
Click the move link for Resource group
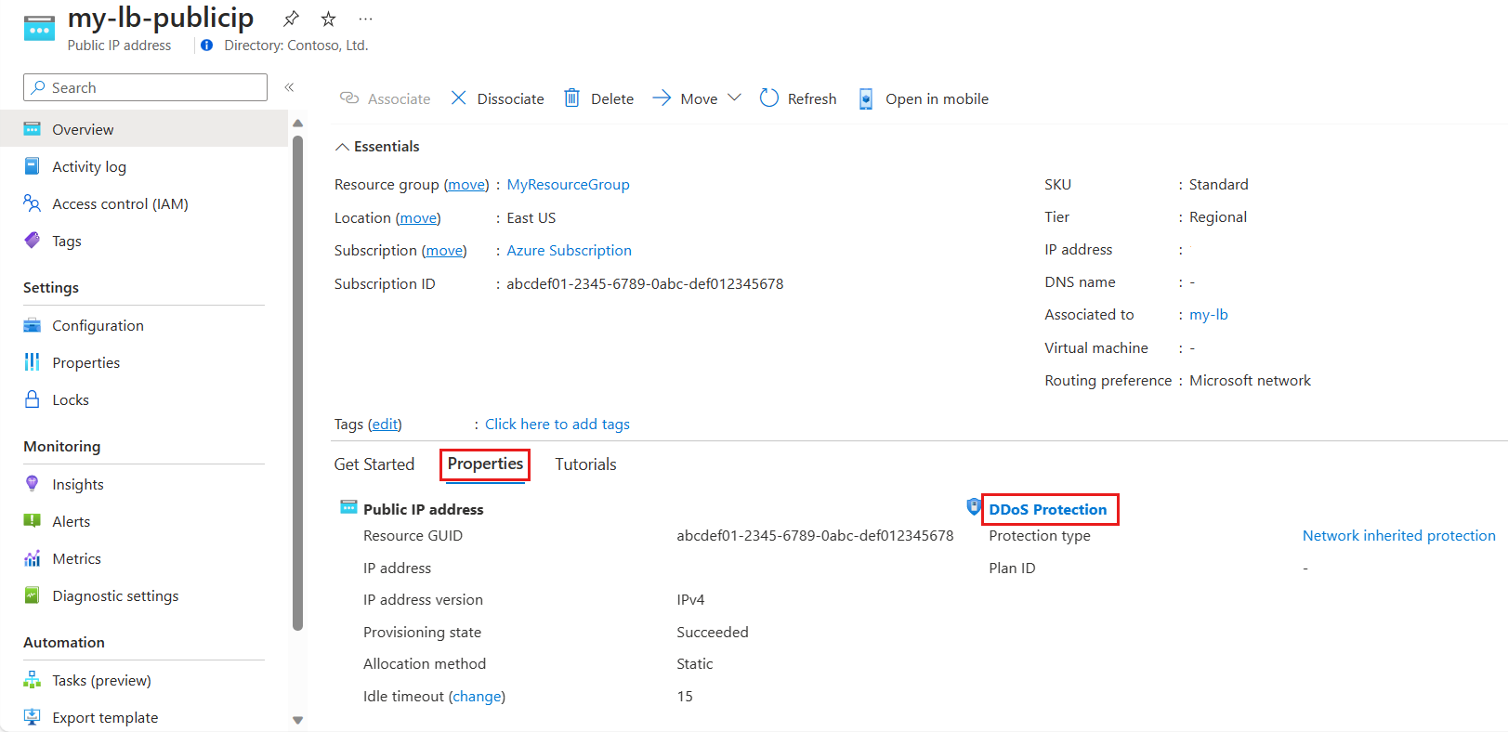click(466, 185)
